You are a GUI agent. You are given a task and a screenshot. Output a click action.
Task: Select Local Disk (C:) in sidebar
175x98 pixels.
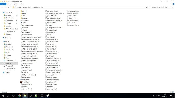(10, 61)
